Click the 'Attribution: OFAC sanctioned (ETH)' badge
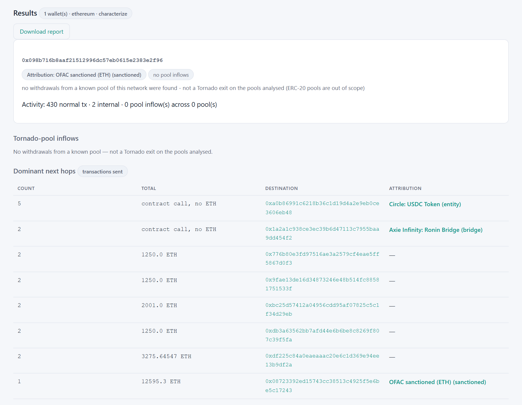Image resolution: width=522 pixels, height=405 pixels. click(84, 75)
